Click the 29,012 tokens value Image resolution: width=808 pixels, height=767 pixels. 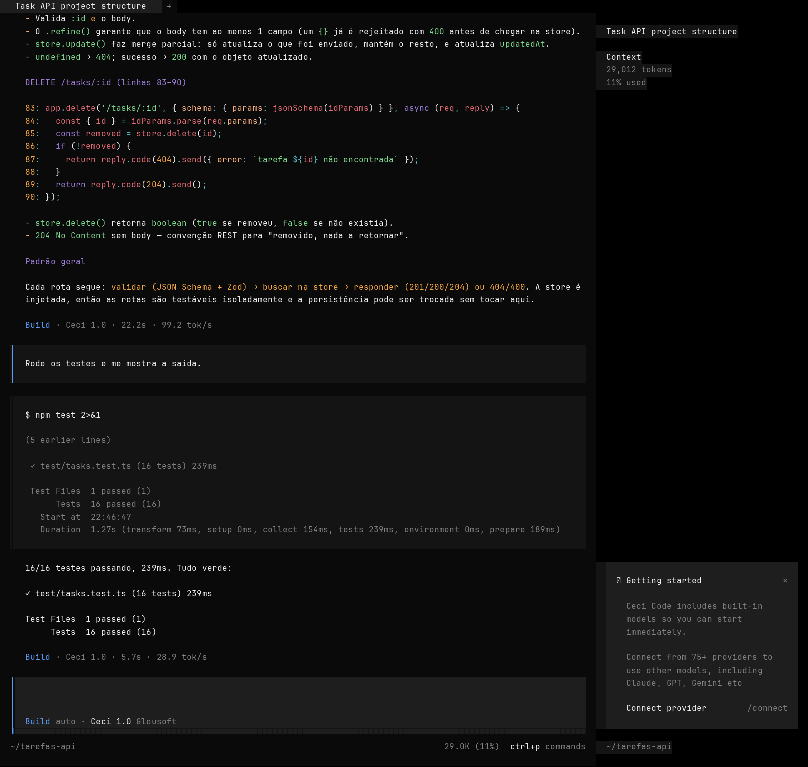click(x=638, y=70)
